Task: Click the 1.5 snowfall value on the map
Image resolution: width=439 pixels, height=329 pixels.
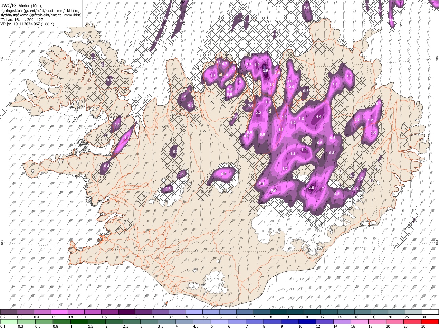Action: tap(213, 76)
